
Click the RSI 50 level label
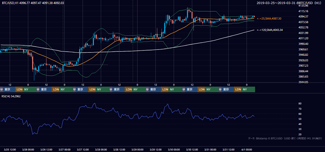[x=300, y=119]
